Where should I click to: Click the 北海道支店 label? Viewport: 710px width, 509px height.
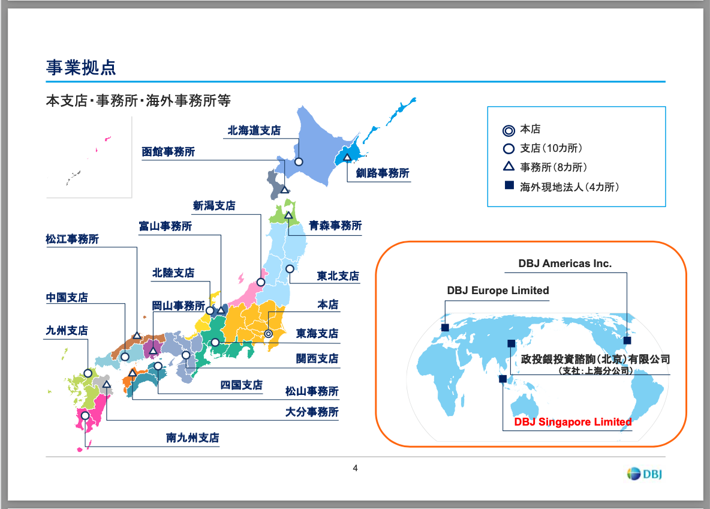(x=254, y=130)
